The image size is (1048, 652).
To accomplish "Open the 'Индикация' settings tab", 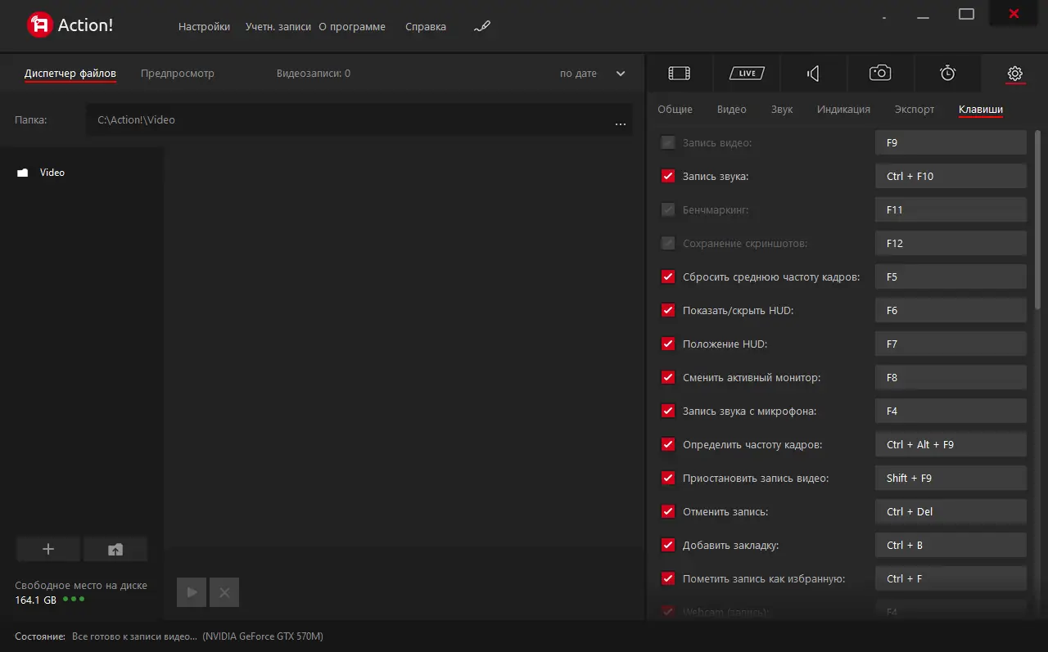I will pyautogui.click(x=843, y=109).
